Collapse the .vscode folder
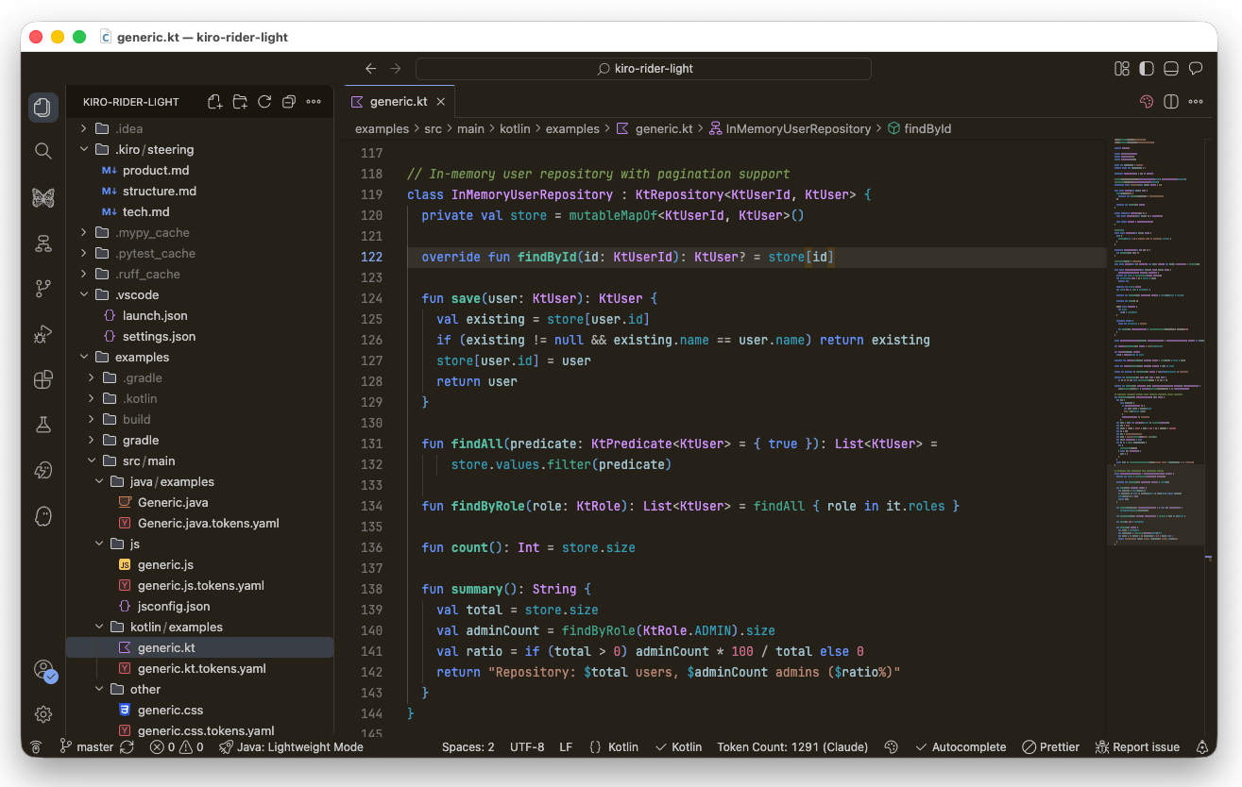This screenshot has height=787, width=1242. (x=199, y=294)
